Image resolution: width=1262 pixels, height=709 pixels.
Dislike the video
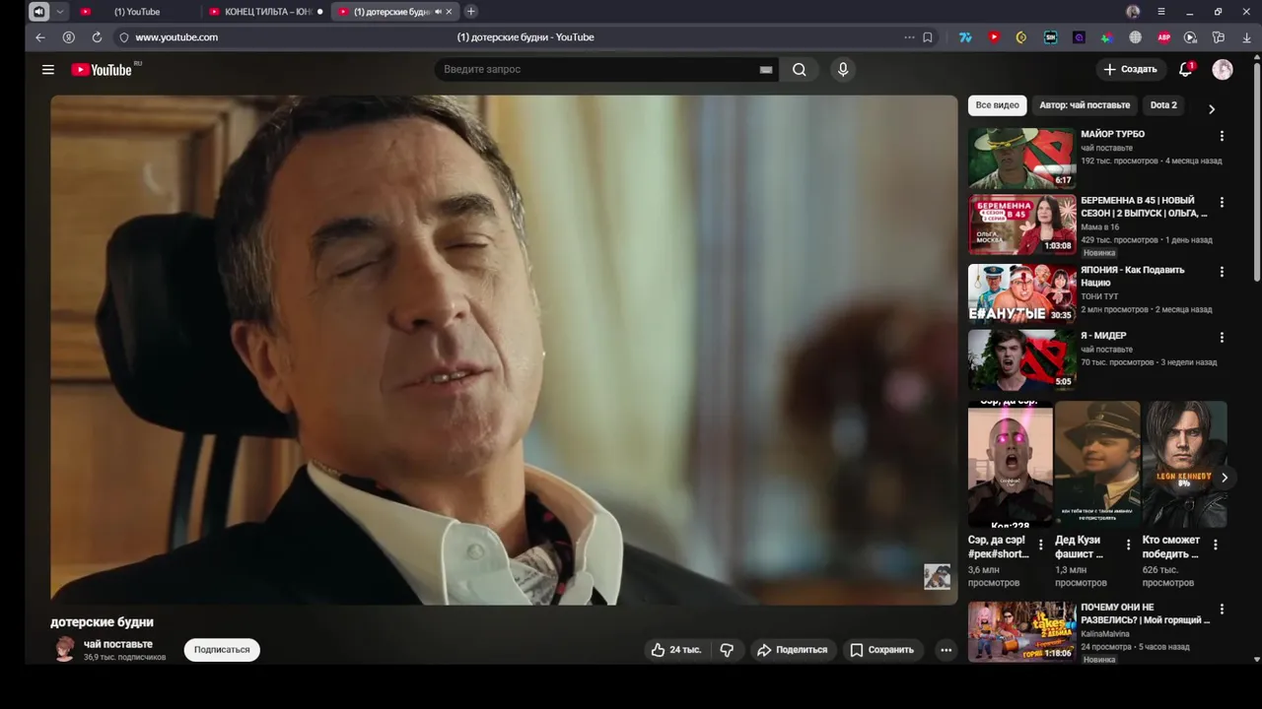tap(727, 650)
